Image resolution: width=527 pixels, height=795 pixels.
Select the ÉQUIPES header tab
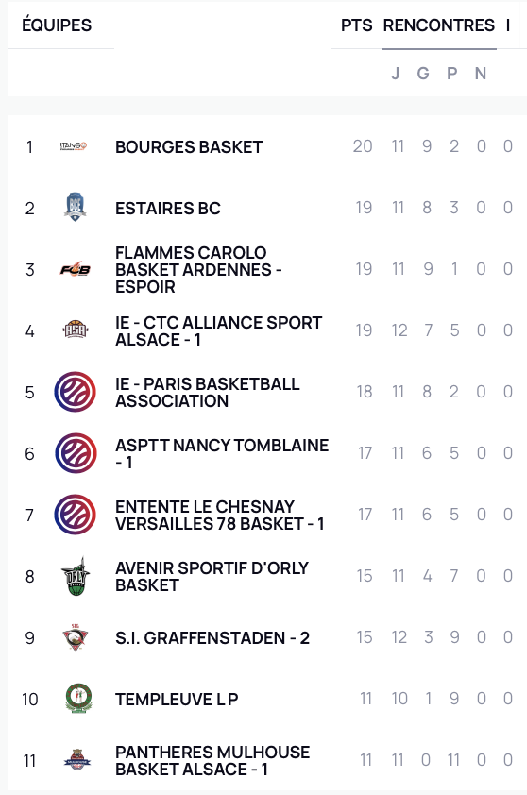point(57,25)
